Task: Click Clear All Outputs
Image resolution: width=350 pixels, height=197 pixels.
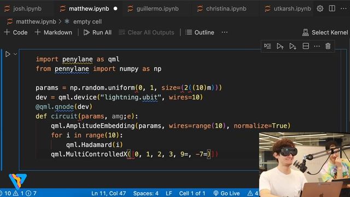Action: pyautogui.click(x=147, y=32)
